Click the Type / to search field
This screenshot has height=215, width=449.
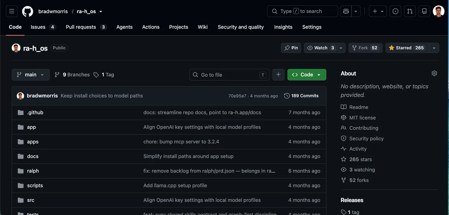pos(302,11)
